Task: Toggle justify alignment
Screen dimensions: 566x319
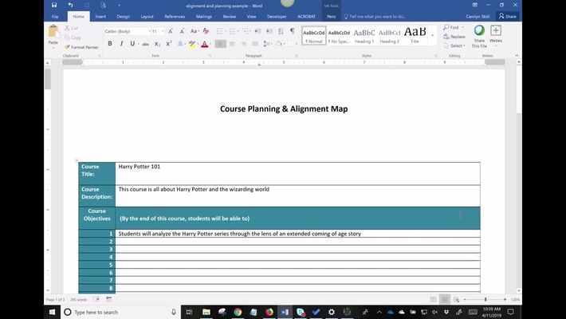Action: tap(255, 44)
